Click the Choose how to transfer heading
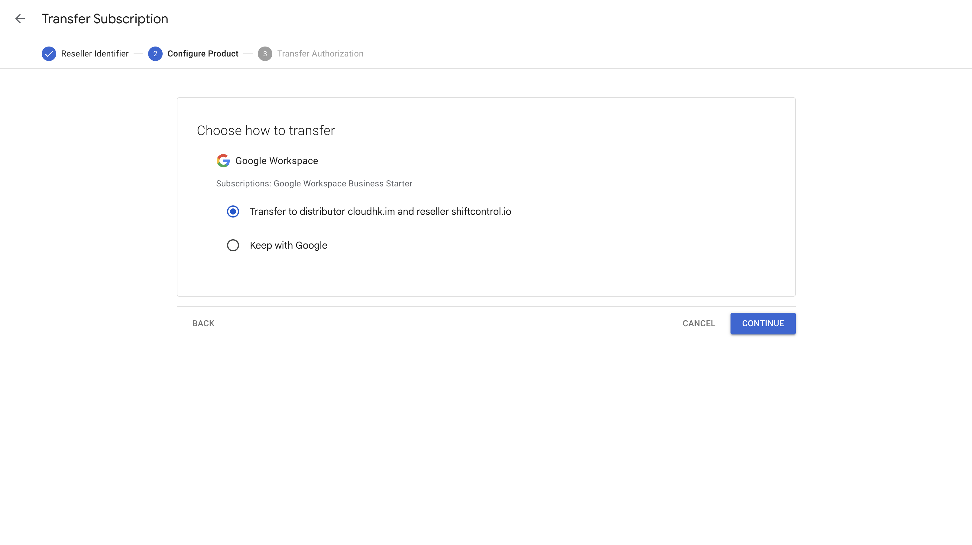The image size is (972, 545). point(265,130)
